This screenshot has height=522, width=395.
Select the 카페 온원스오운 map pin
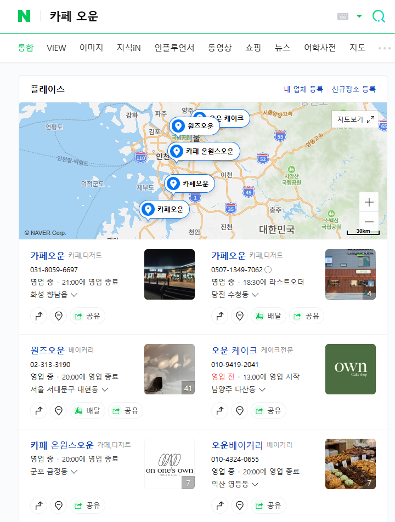tap(204, 152)
